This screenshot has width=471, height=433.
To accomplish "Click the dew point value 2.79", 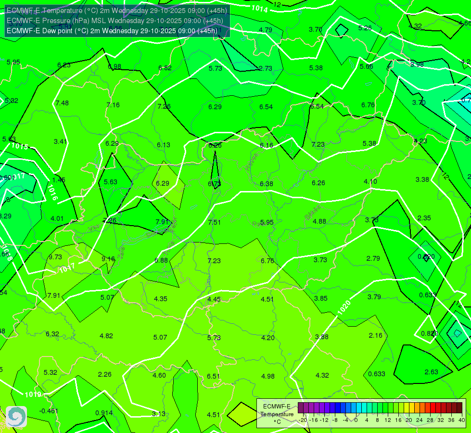I will (x=373, y=258).
